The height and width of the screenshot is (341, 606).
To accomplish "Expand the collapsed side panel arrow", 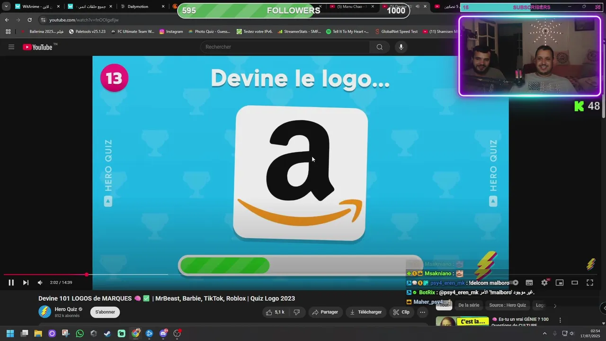I will coord(604,308).
